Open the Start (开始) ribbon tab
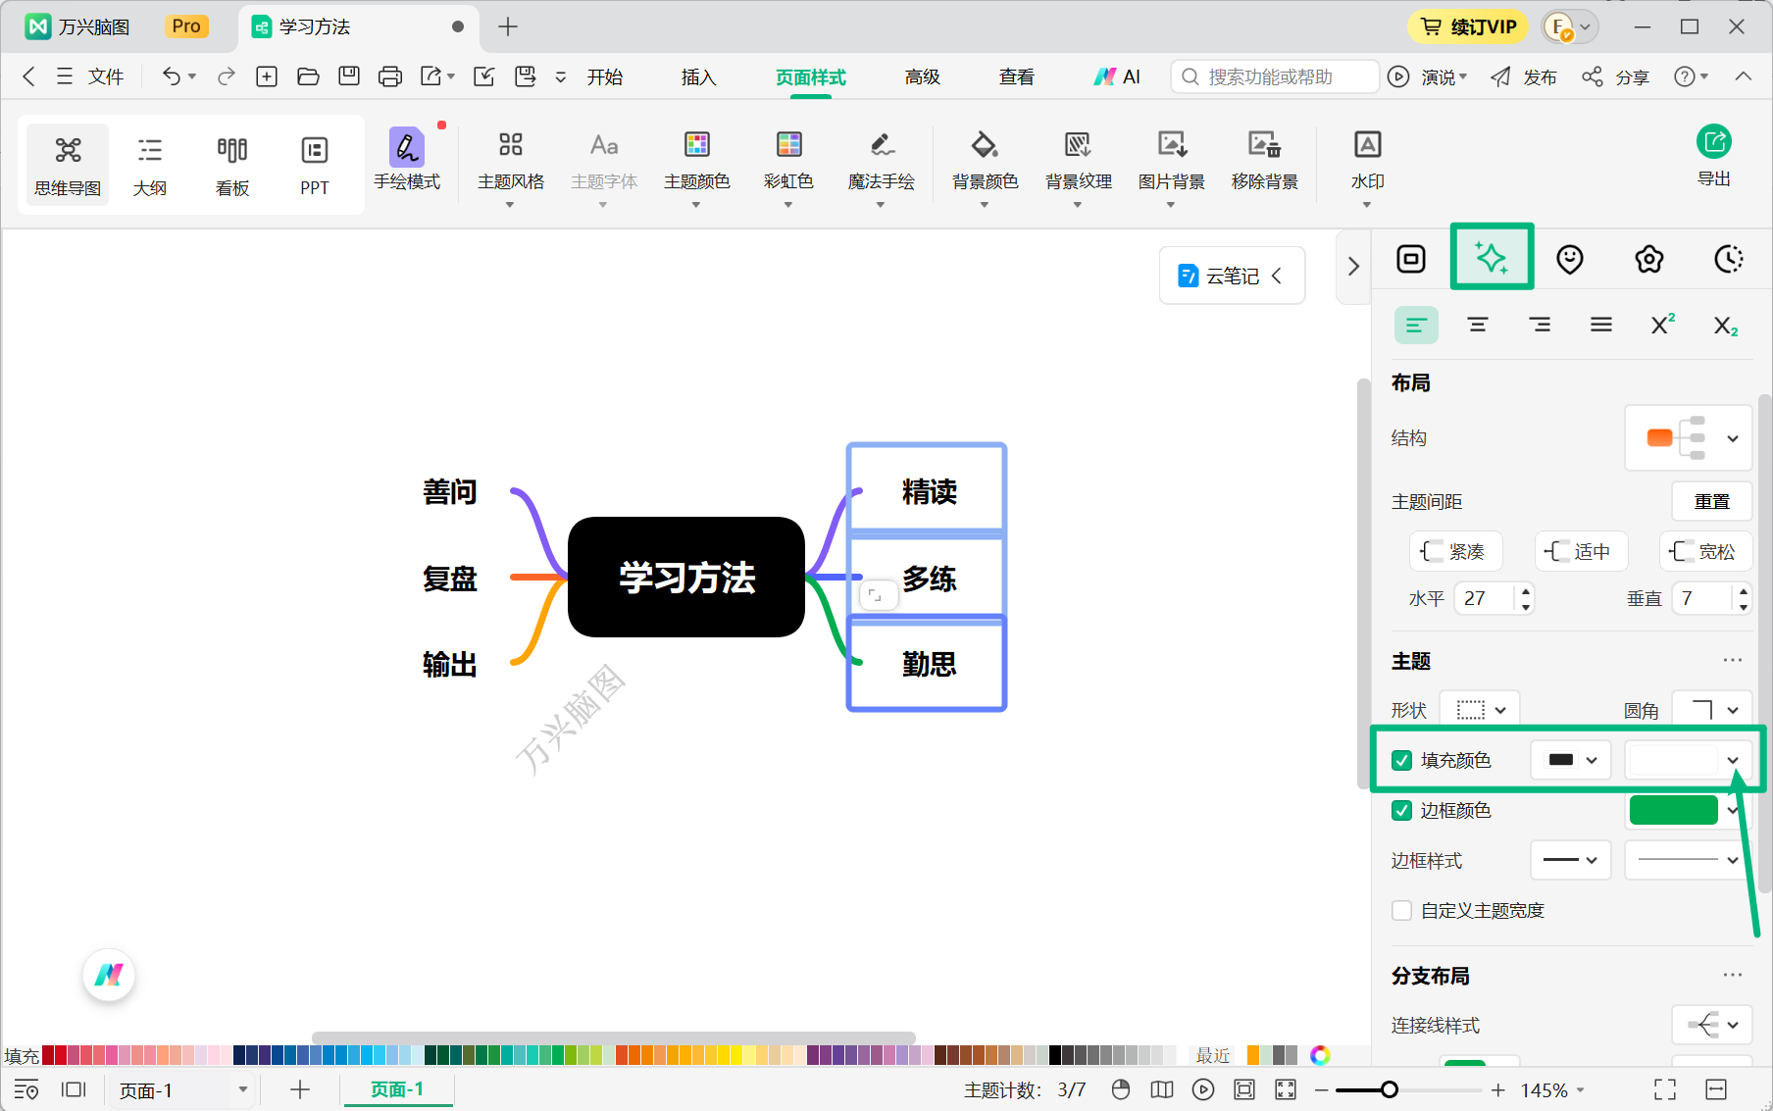The width and height of the screenshot is (1773, 1111). (605, 76)
